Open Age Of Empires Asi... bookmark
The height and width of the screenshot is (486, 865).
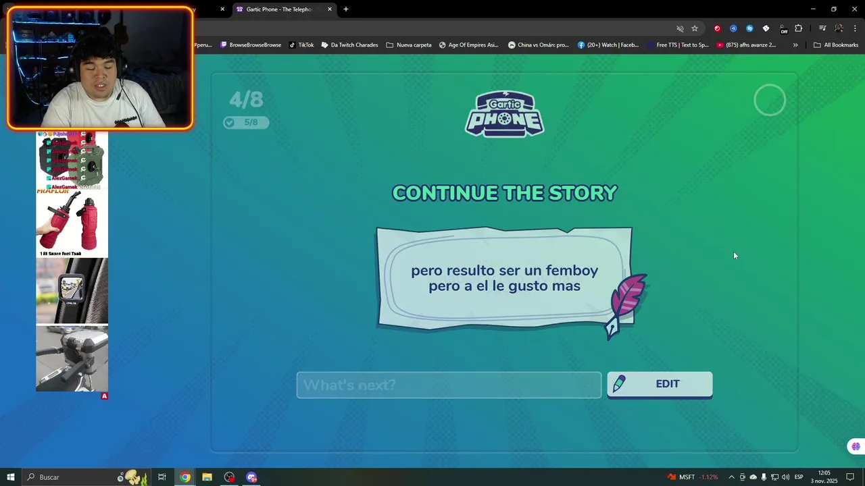click(468, 45)
